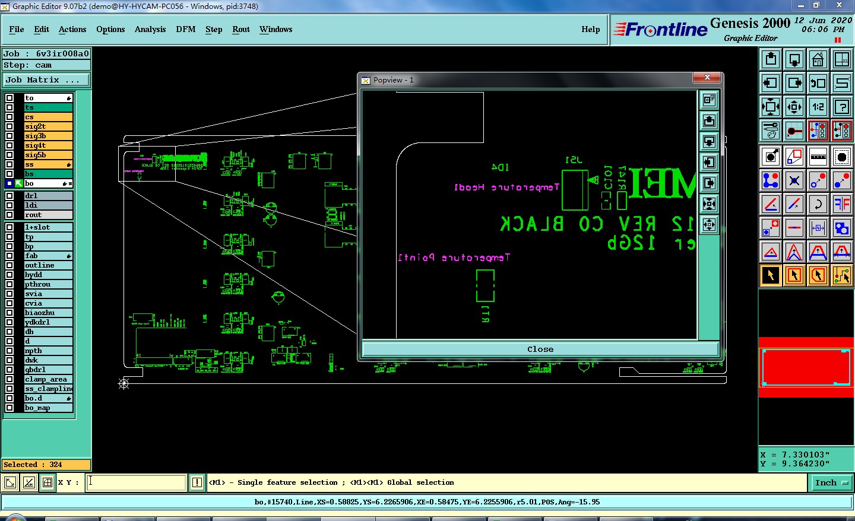The height and width of the screenshot is (521, 855).
Task: Click the zoom in icon in Popview window
Action: click(710, 204)
